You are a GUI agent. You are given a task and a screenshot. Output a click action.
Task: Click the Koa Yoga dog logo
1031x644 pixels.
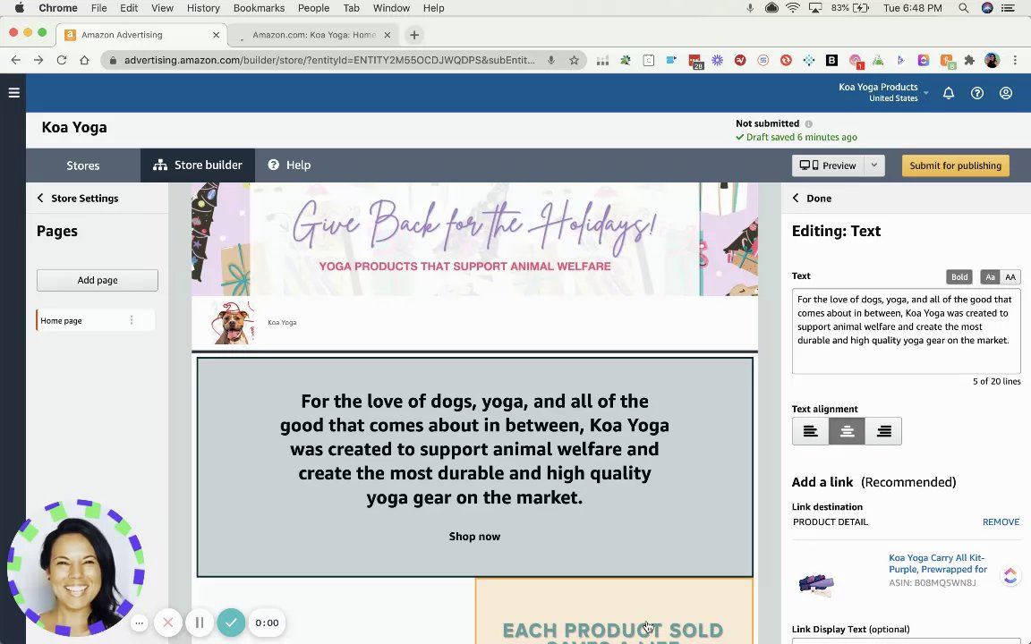pyautogui.click(x=233, y=322)
